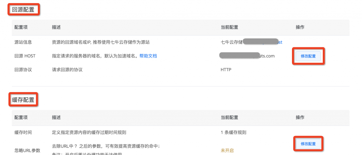Click description 请求回源的协议
Image resolution: width=362 pixels, height=155 pixels.
pos(67,70)
